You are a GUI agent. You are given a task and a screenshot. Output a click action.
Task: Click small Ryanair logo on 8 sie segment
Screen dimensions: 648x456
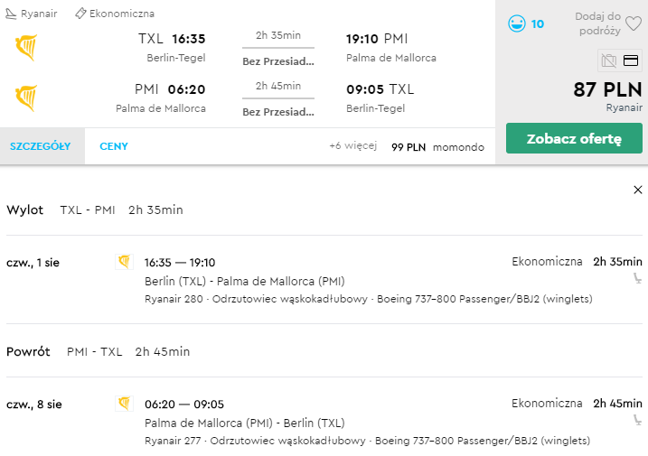(x=124, y=404)
